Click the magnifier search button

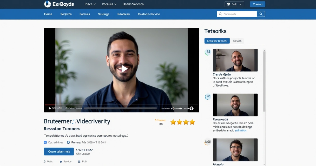pos(261,14)
